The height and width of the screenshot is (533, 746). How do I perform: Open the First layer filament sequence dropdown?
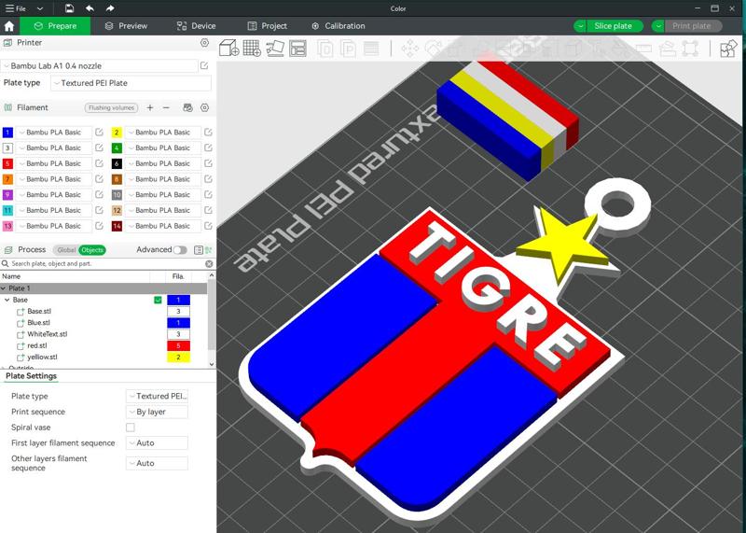pyautogui.click(x=157, y=443)
